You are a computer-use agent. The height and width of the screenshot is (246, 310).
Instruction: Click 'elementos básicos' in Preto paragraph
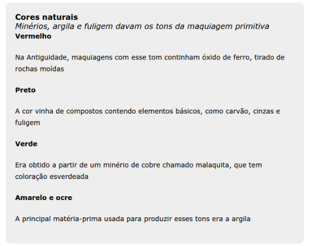170,111
